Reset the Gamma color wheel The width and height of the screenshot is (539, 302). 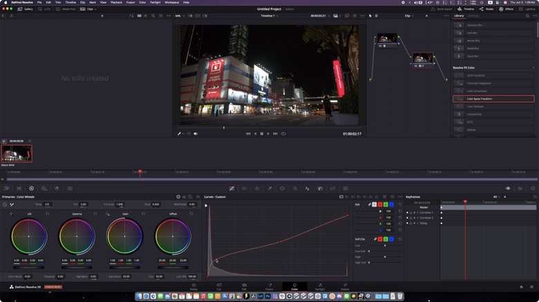(x=95, y=214)
